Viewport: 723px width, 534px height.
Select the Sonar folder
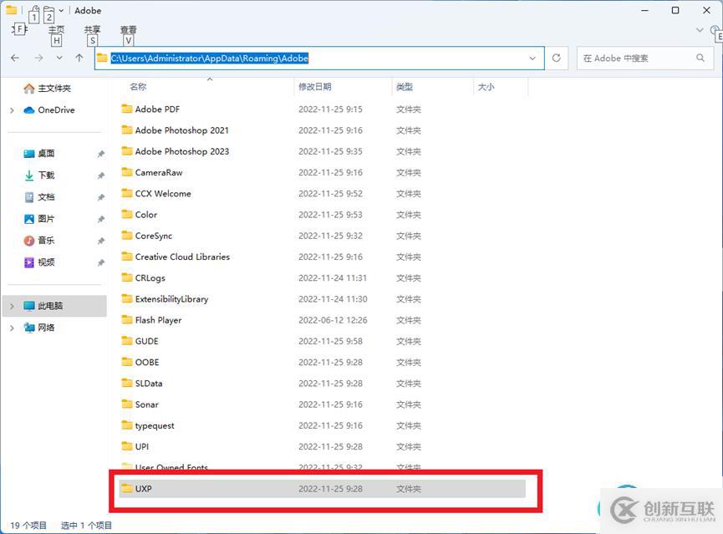point(146,404)
